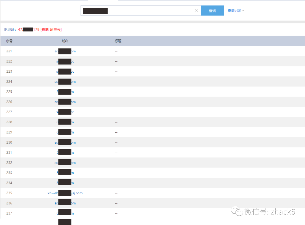Select sequence number 221
The width and height of the screenshot is (305, 225).
(x=9, y=51)
